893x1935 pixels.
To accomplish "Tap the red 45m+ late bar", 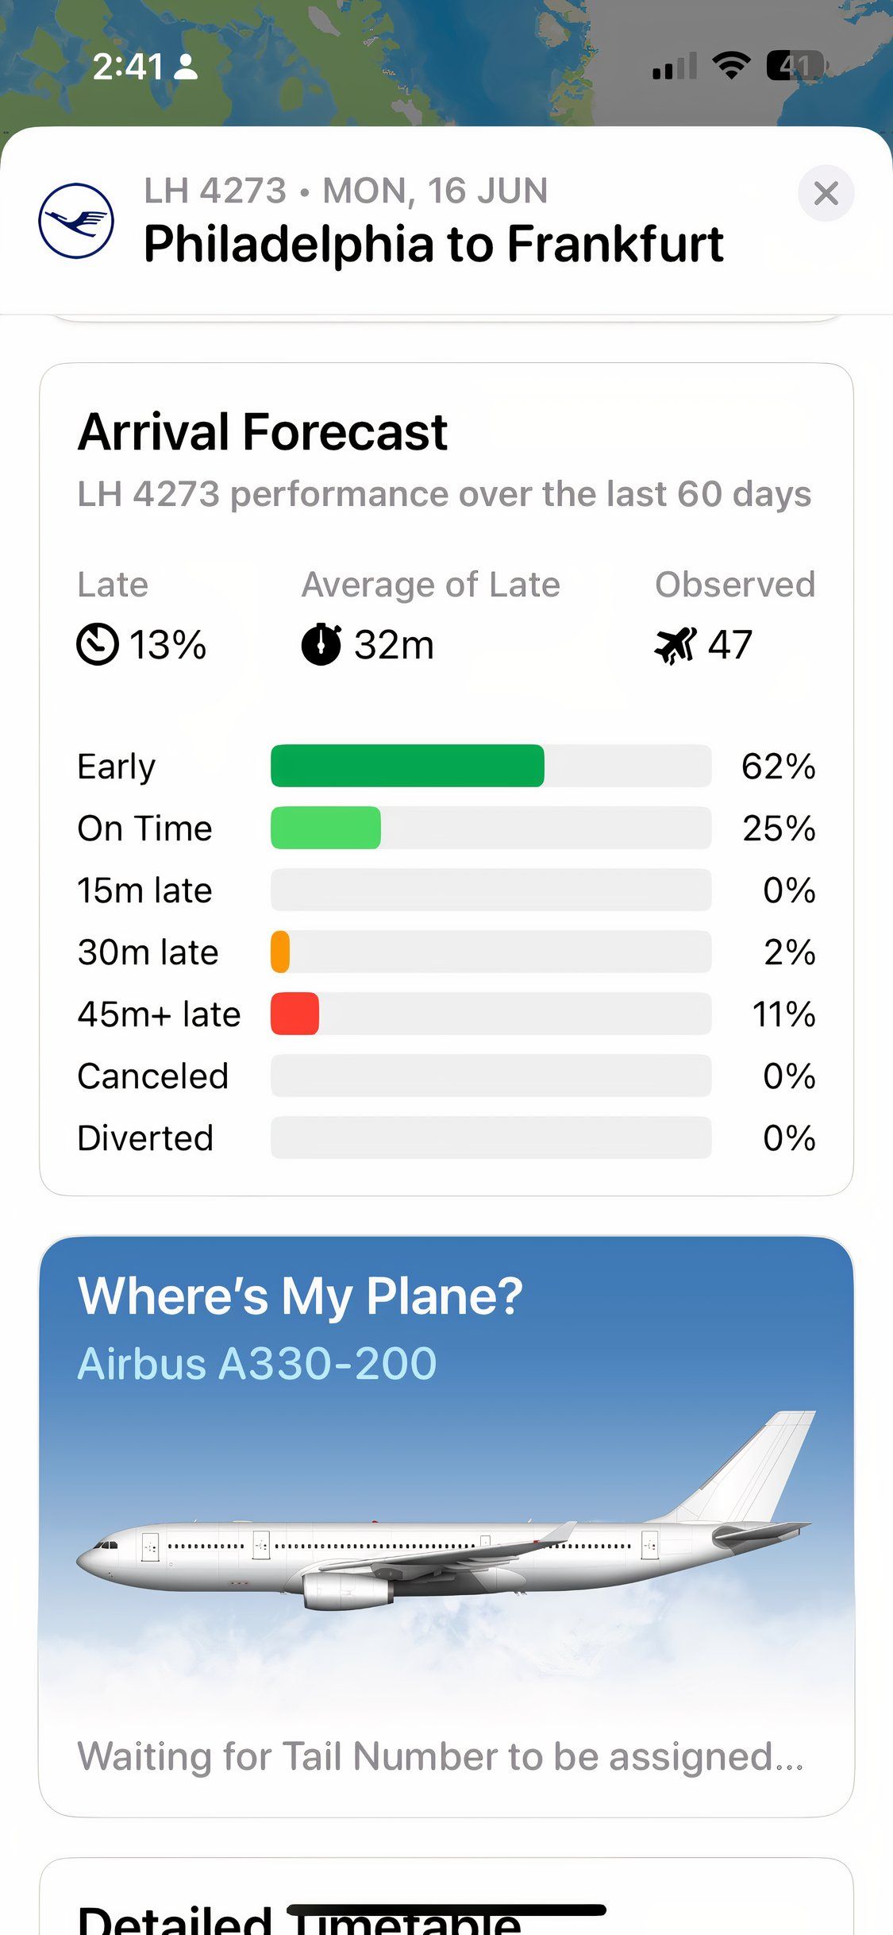I will 294,1014.
